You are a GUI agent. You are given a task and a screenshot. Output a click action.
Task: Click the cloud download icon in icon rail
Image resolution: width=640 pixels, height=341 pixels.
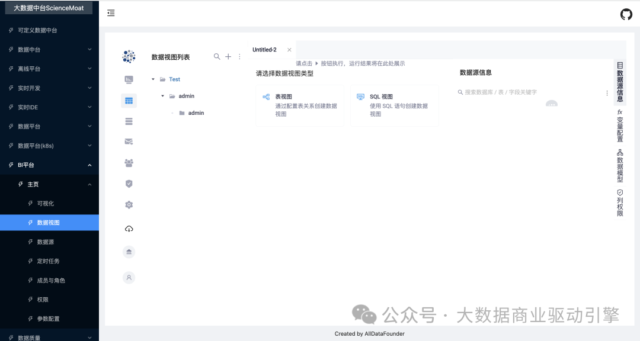pos(129,229)
